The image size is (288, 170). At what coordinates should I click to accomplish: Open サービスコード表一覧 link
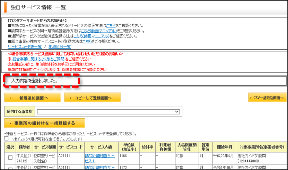tap(25, 47)
